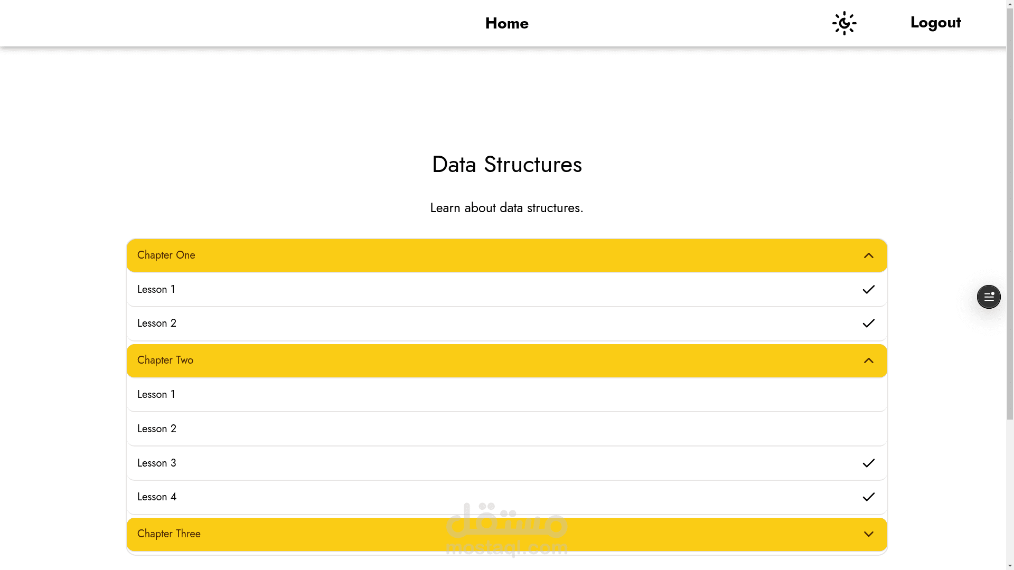Screen dimensions: 1014x570
Task: Open Lesson 3 in Chapter Two
Action: pyautogui.click(x=157, y=463)
